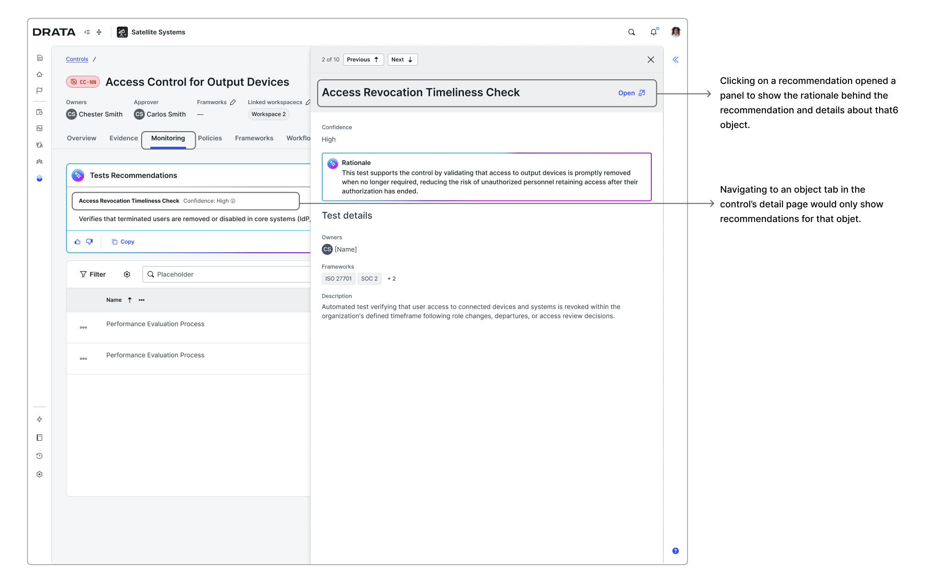Viewport: 930px width, 583px height.
Task: Click the vertical collapse icon beside the DRATA logo
Action: pos(99,32)
